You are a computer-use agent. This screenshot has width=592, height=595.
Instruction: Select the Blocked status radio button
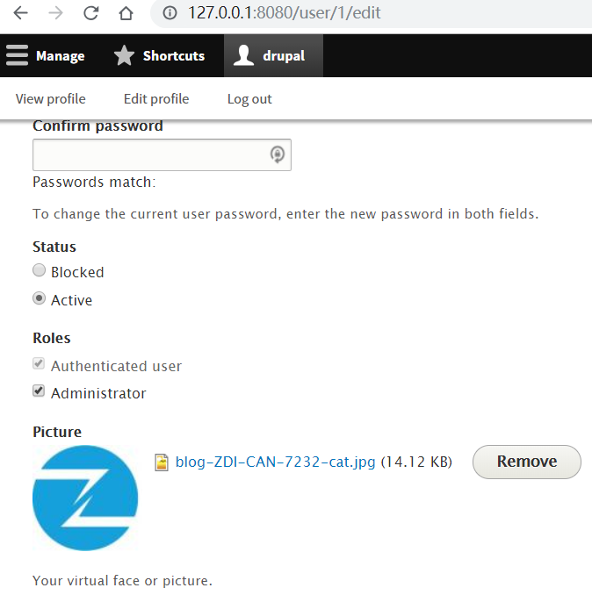(x=39, y=270)
